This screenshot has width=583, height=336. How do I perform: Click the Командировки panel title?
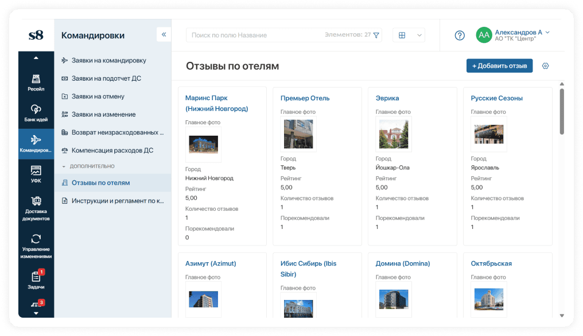[x=93, y=35]
